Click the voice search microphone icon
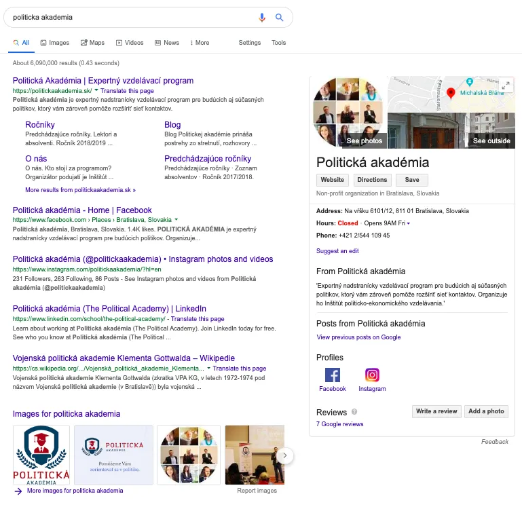Image resolution: width=522 pixels, height=509 pixels. (263, 18)
